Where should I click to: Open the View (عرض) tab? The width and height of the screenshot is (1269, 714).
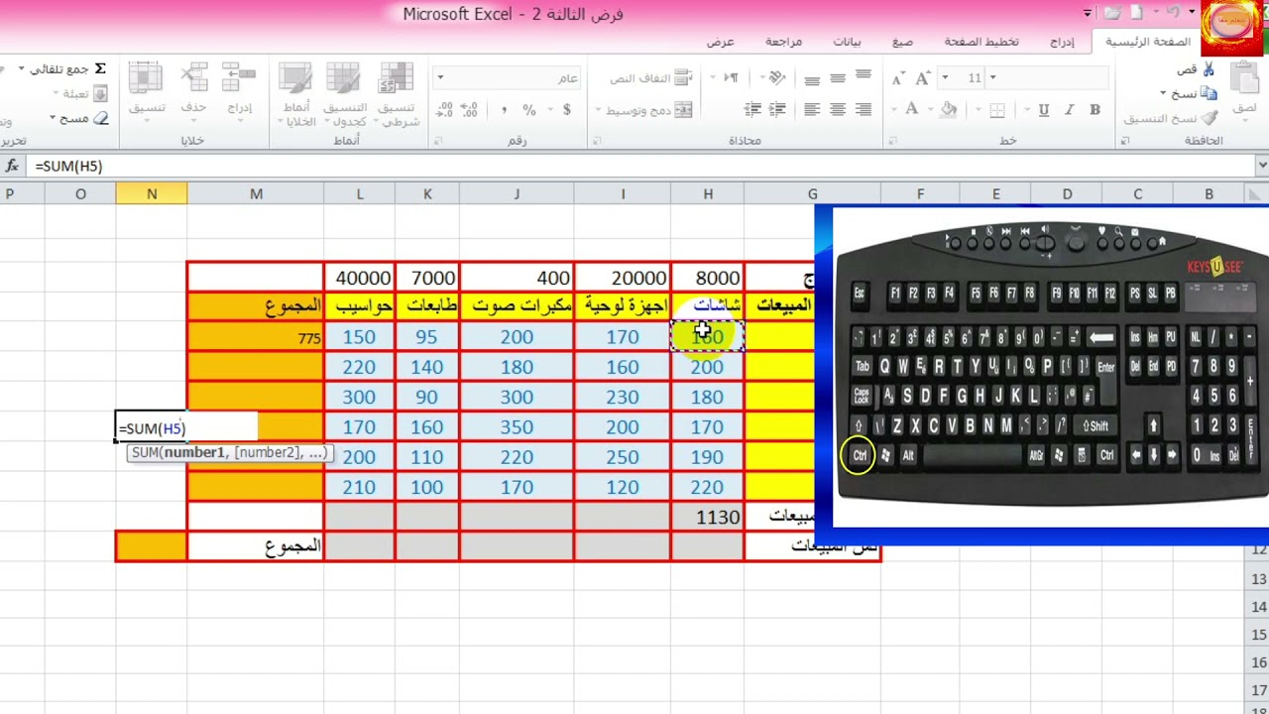pos(721,42)
